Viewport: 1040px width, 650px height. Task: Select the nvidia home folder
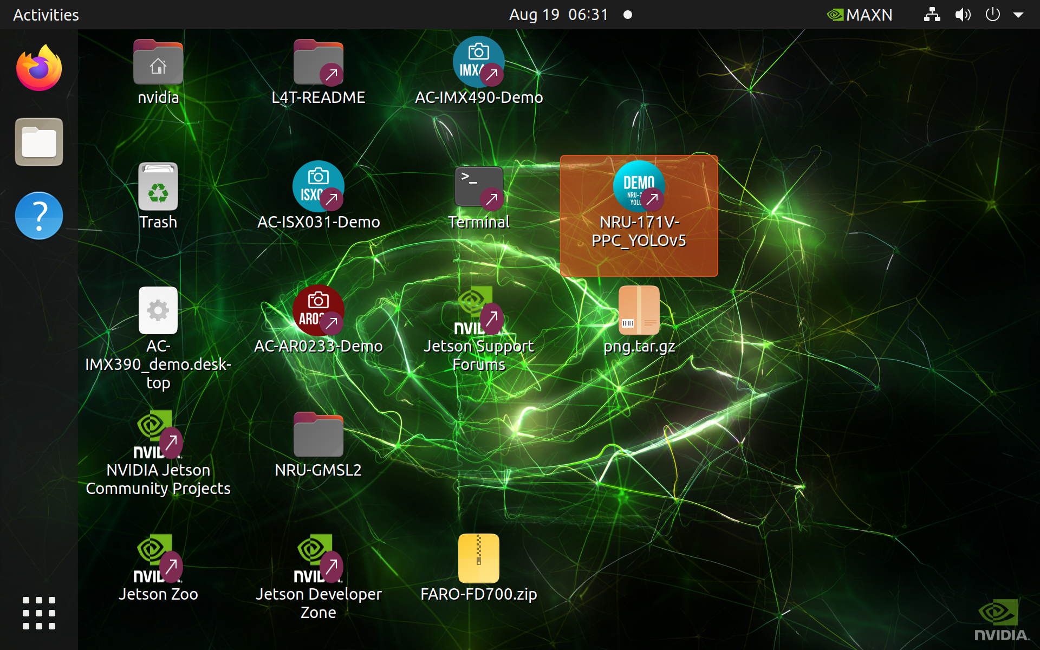click(x=158, y=63)
